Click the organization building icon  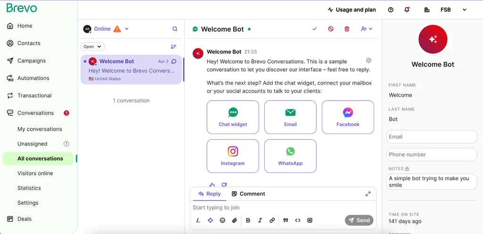(426, 10)
